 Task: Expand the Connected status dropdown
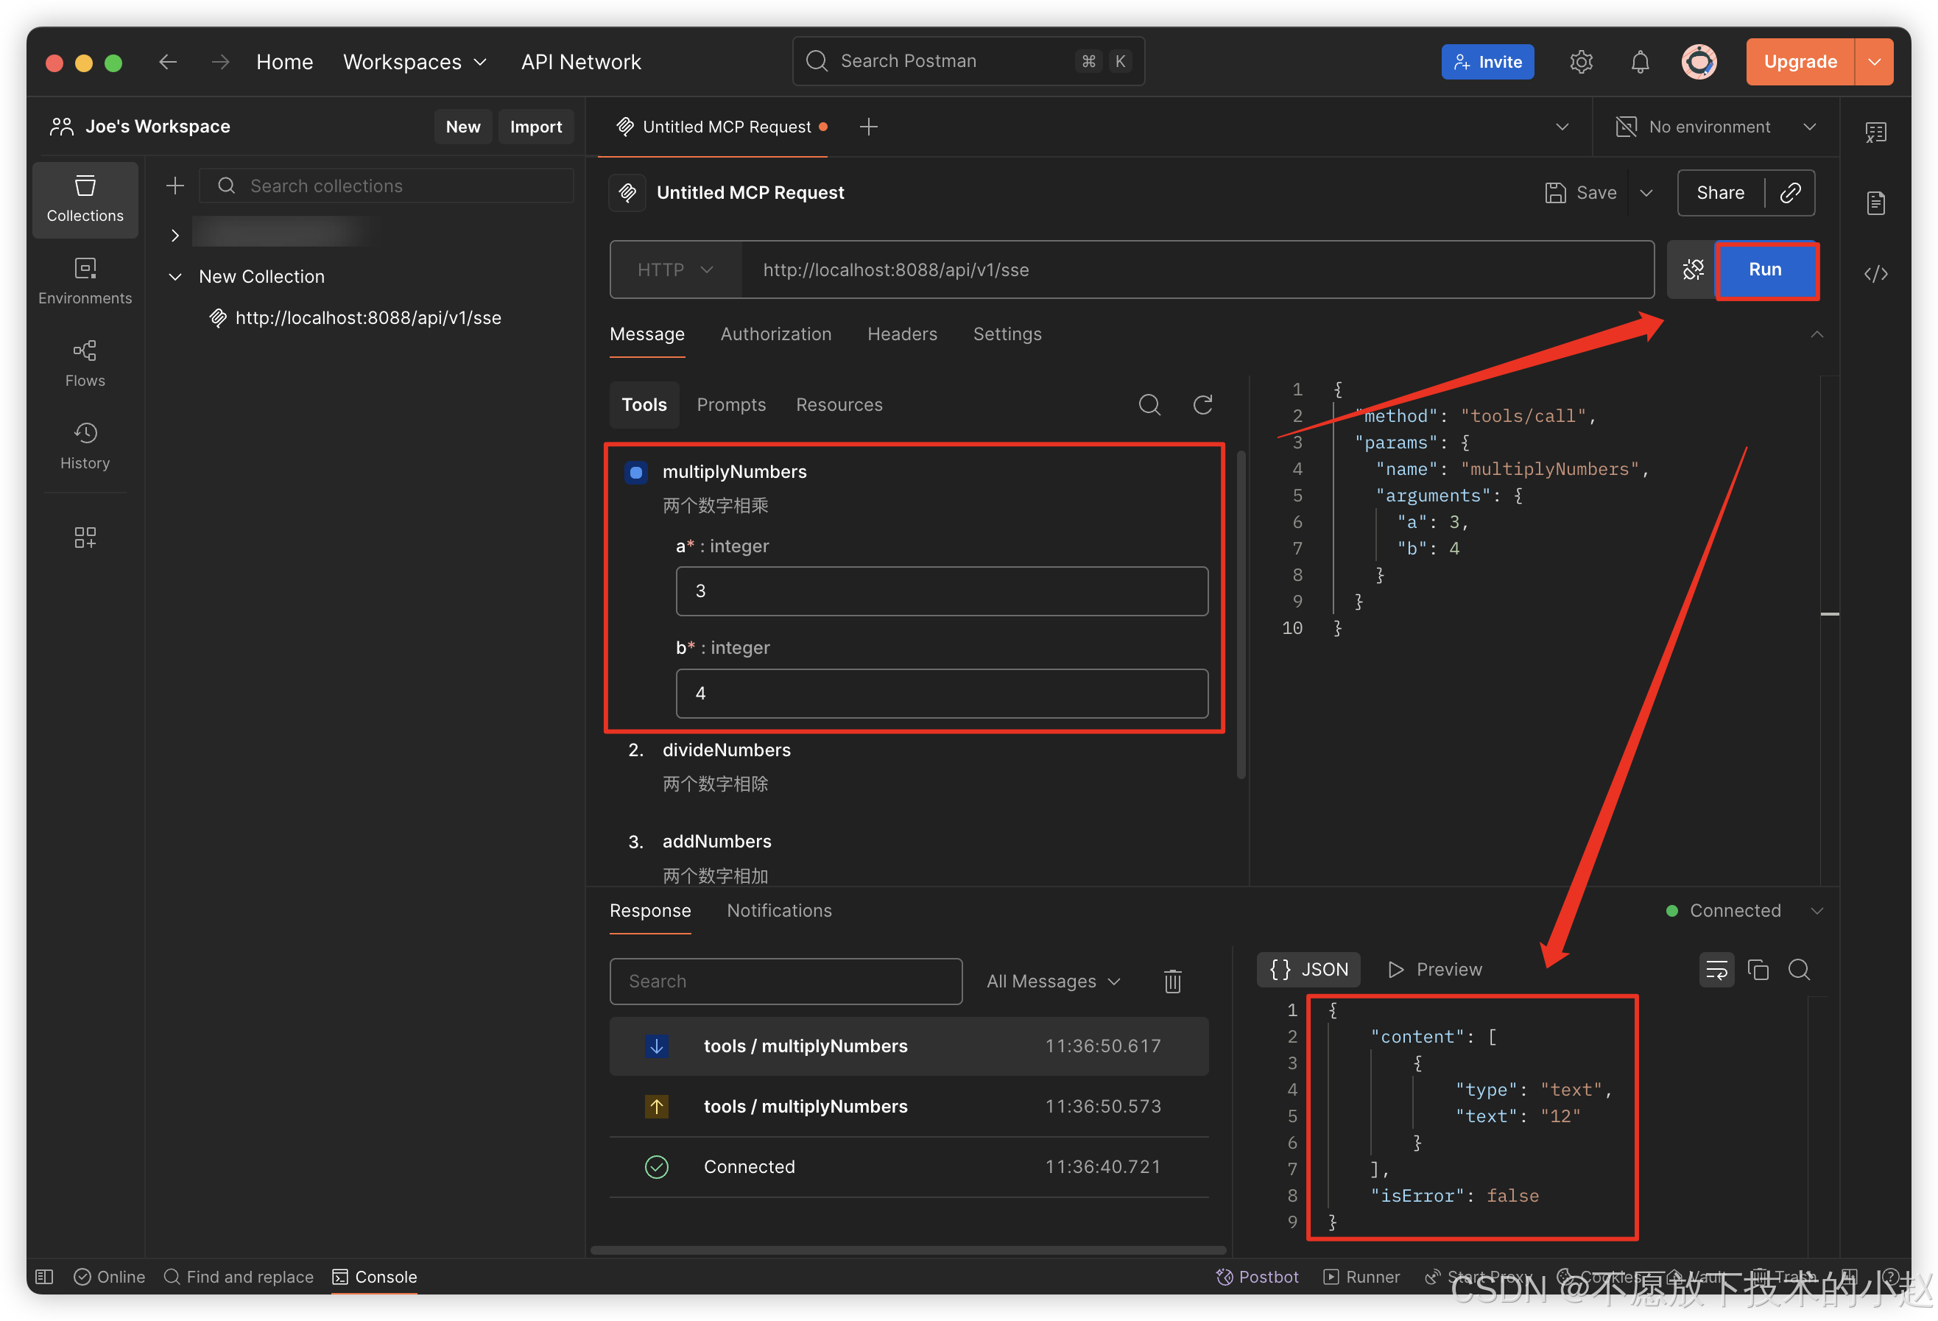(1817, 910)
